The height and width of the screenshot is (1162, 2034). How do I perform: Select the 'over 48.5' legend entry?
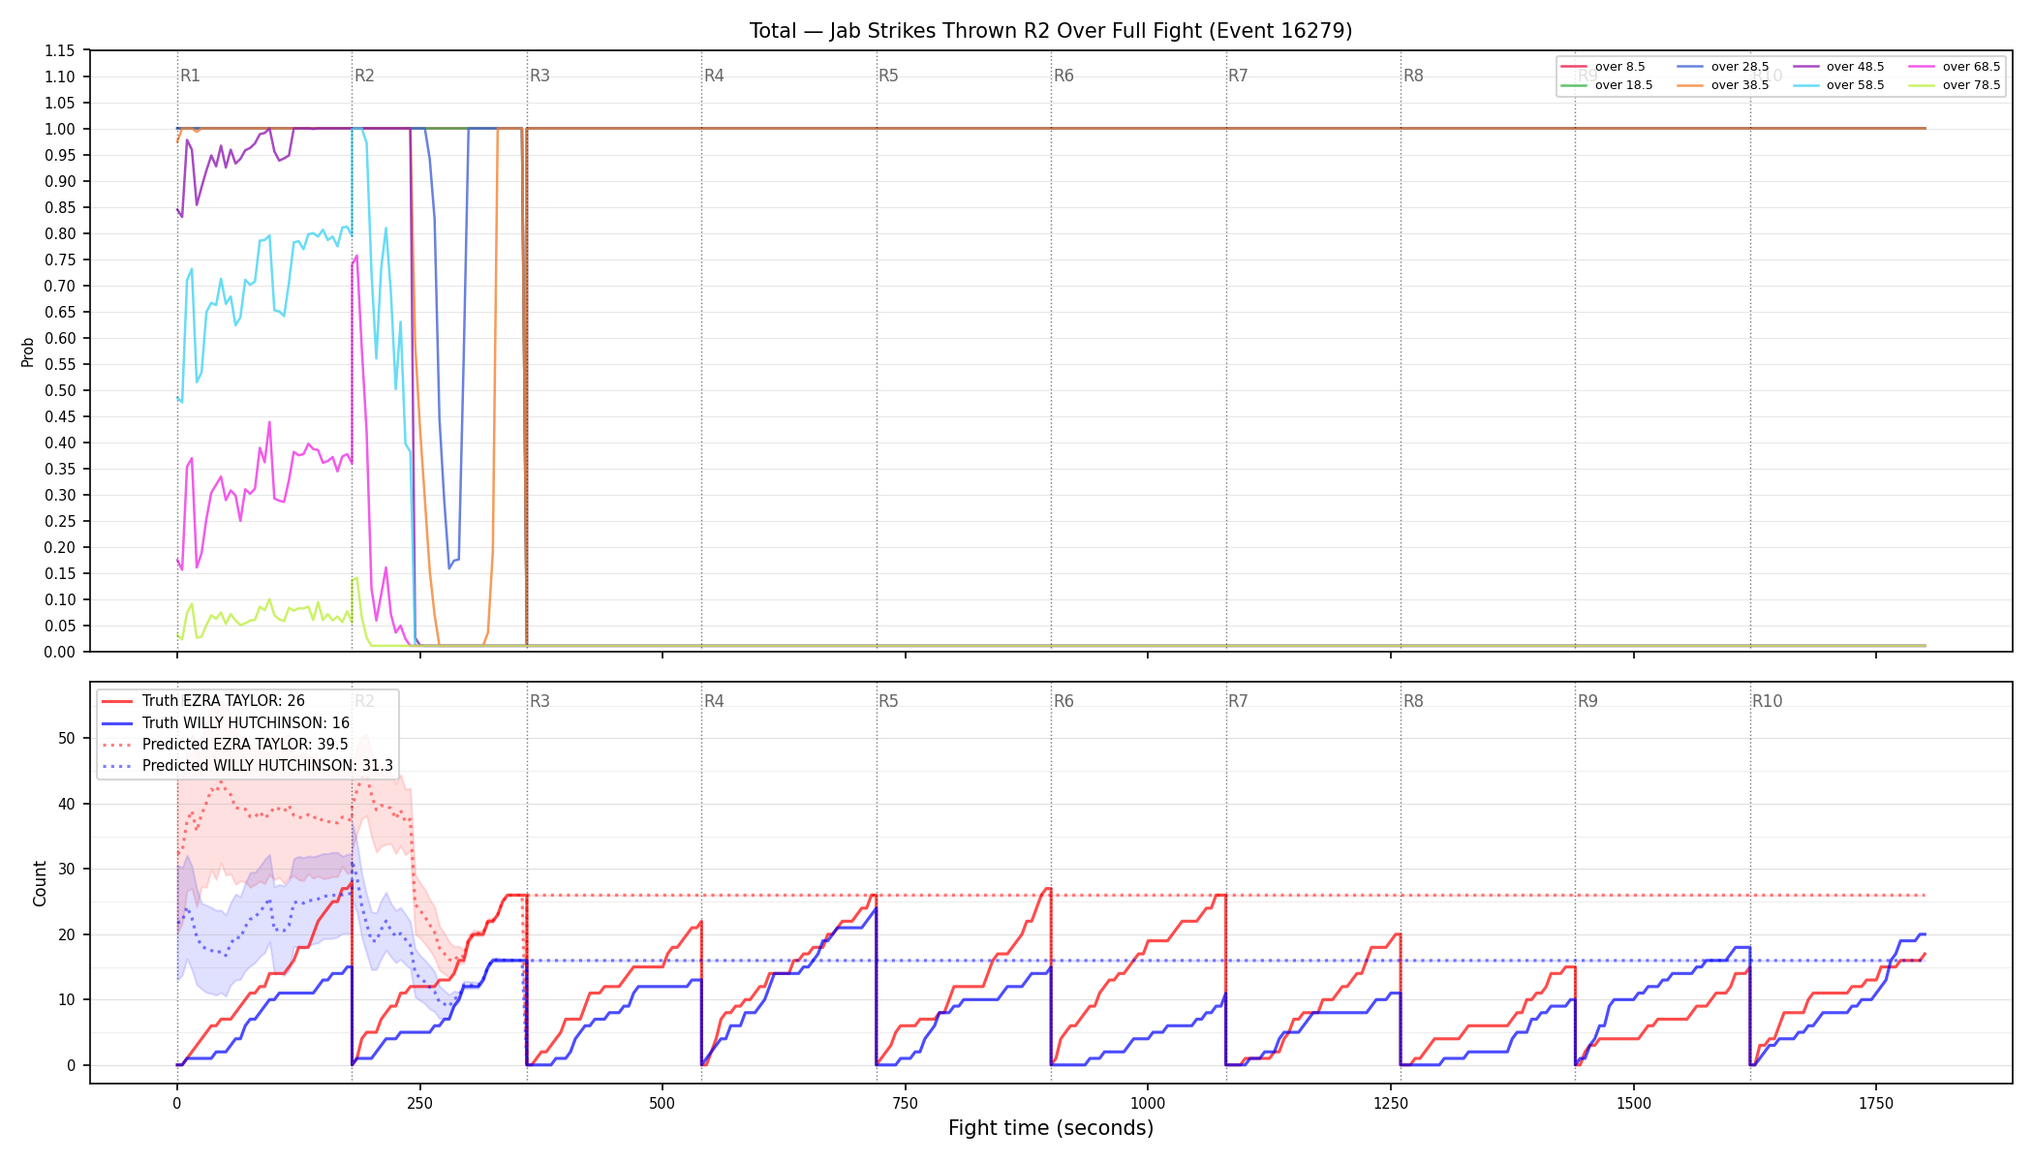(x=1838, y=67)
